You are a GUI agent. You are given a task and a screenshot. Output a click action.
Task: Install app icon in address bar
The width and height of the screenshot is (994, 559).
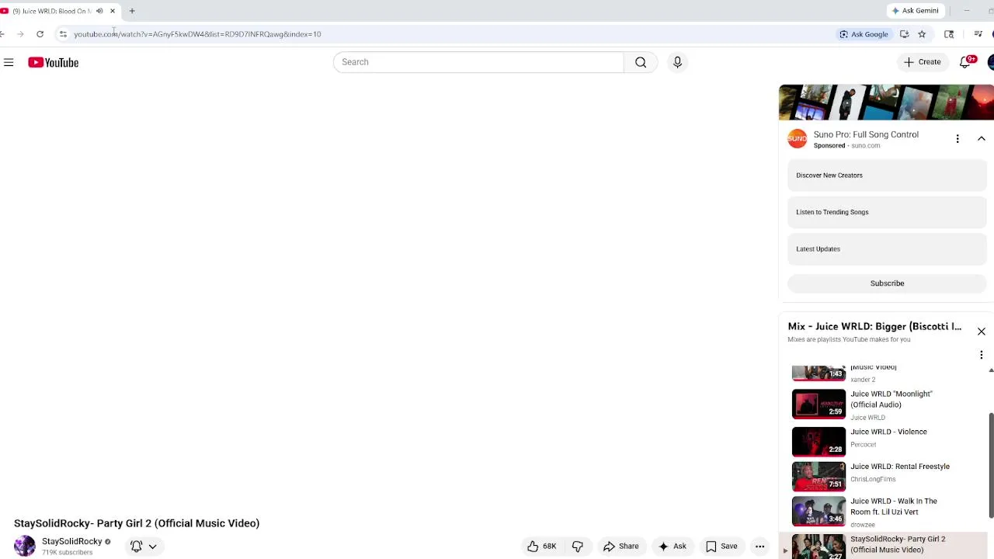tap(905, 34)
